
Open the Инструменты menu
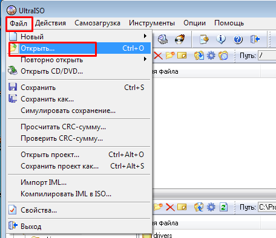click(x=152, y=23)
